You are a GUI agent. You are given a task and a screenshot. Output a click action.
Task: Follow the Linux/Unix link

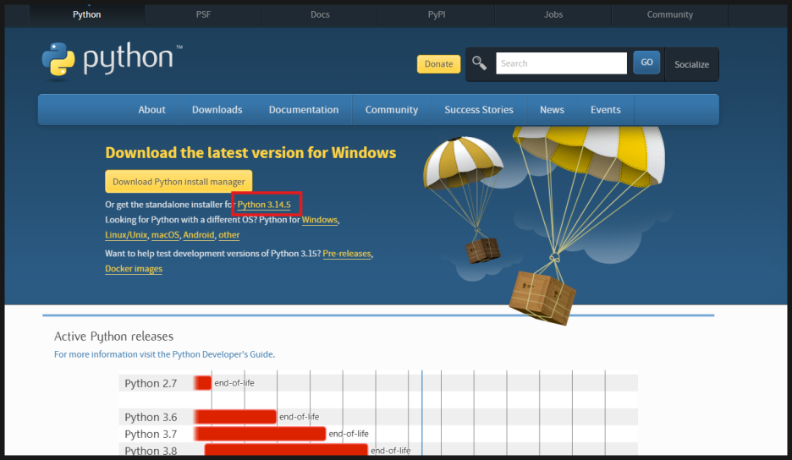pos(126,235)
